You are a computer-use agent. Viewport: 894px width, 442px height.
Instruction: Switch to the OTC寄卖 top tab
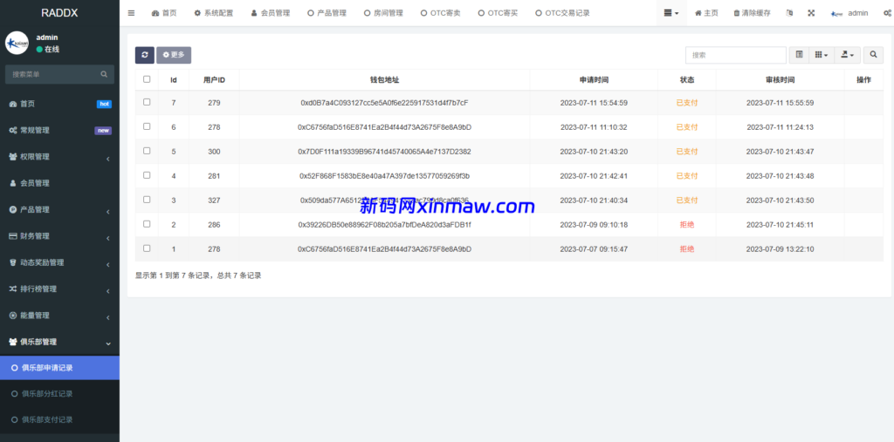[440, 13]
